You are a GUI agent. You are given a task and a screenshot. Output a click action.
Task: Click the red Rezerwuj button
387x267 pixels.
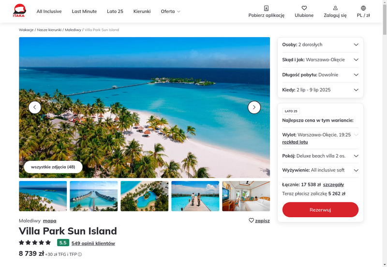[320, 210]
